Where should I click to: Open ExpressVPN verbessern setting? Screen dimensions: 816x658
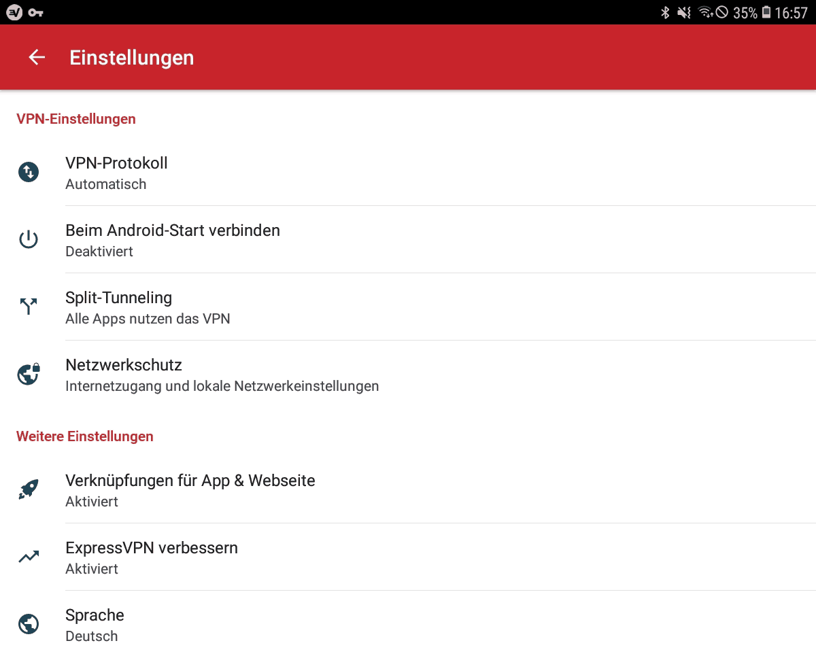point(408,557)
